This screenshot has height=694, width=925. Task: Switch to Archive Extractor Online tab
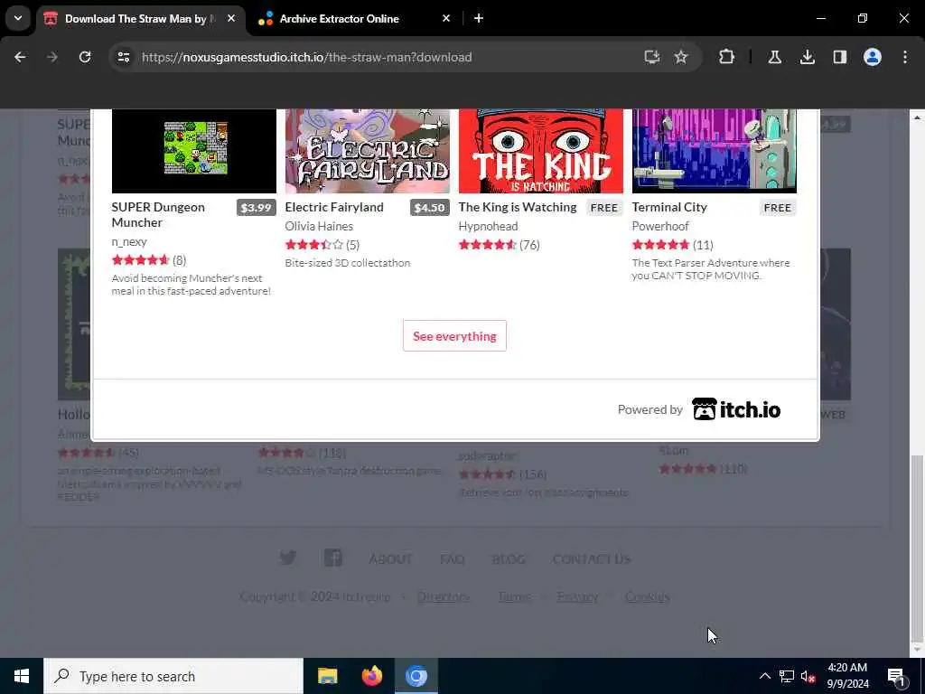tap(340, 19)
